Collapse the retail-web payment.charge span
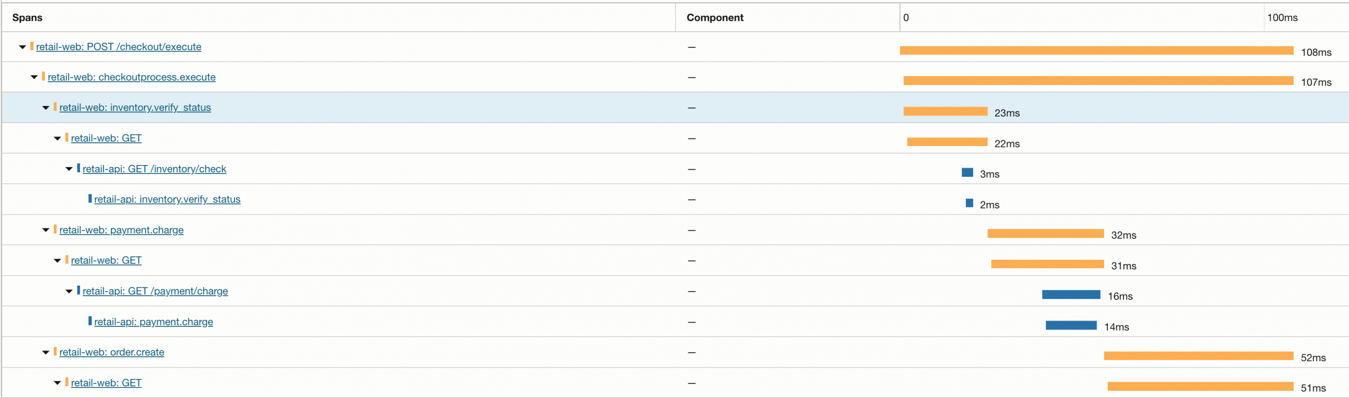The image size is (1349, 398). 45,230
